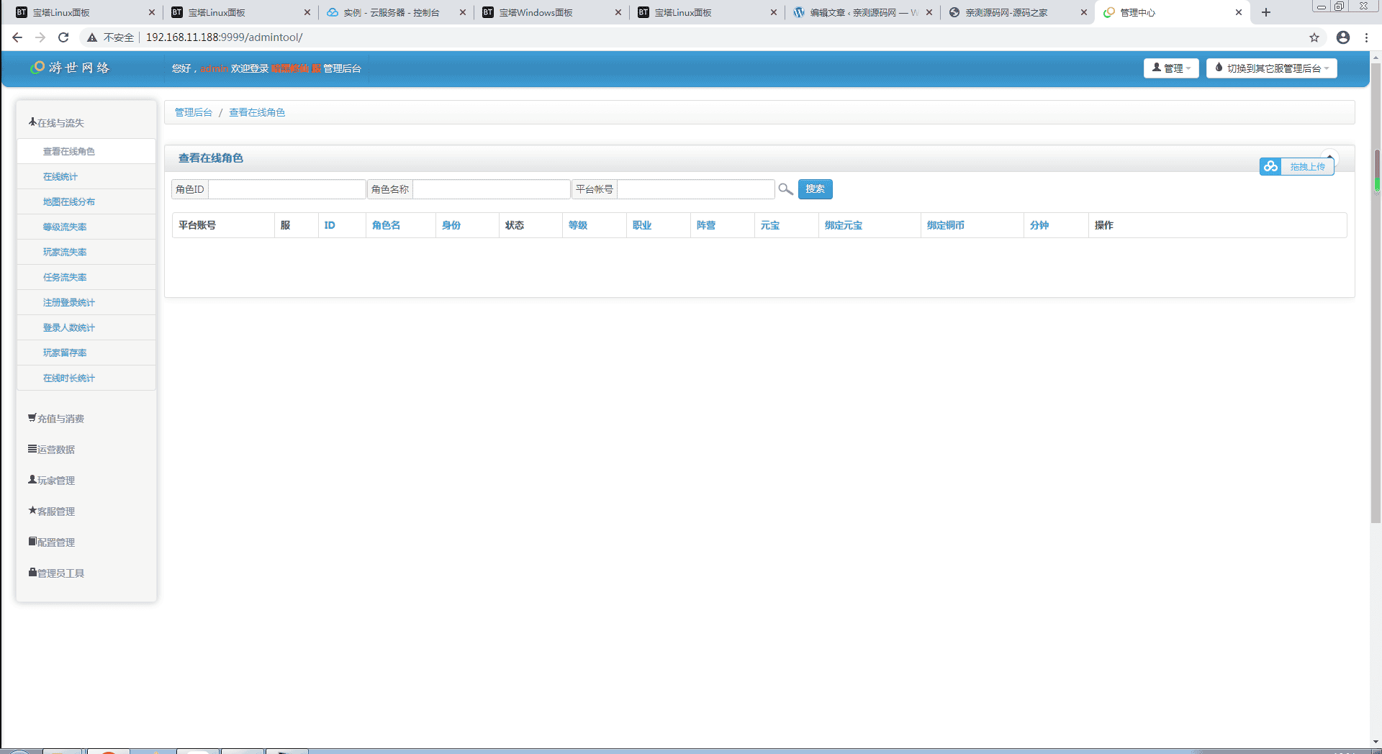Sort the table by 绑定元宝 column
The image size is (1382, 754).
844,225
